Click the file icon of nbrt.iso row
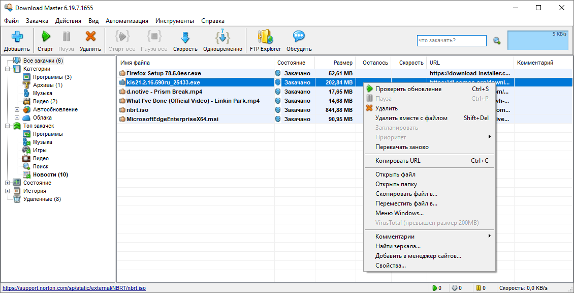Screen dimensions: 574x293 (122, 110)
